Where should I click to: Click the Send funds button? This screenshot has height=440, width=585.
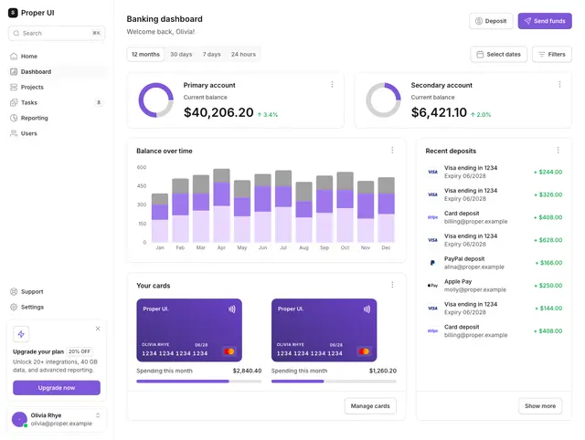(x=545, y=21)
